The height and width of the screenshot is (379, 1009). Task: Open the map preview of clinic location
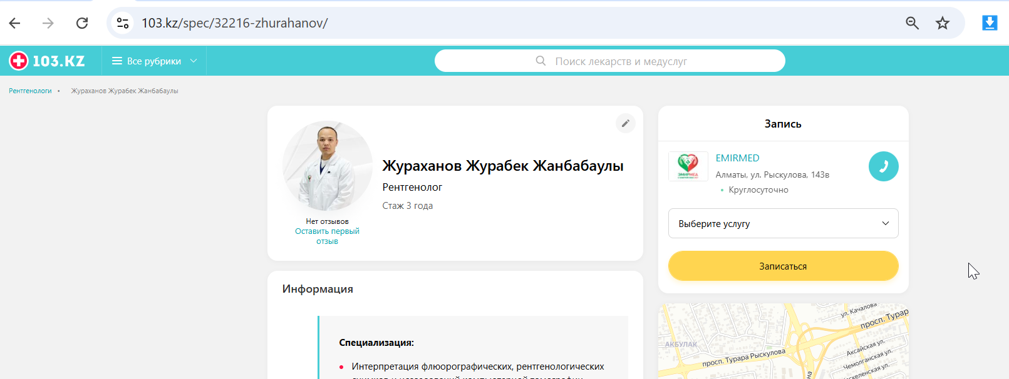[x=784, y=341]
